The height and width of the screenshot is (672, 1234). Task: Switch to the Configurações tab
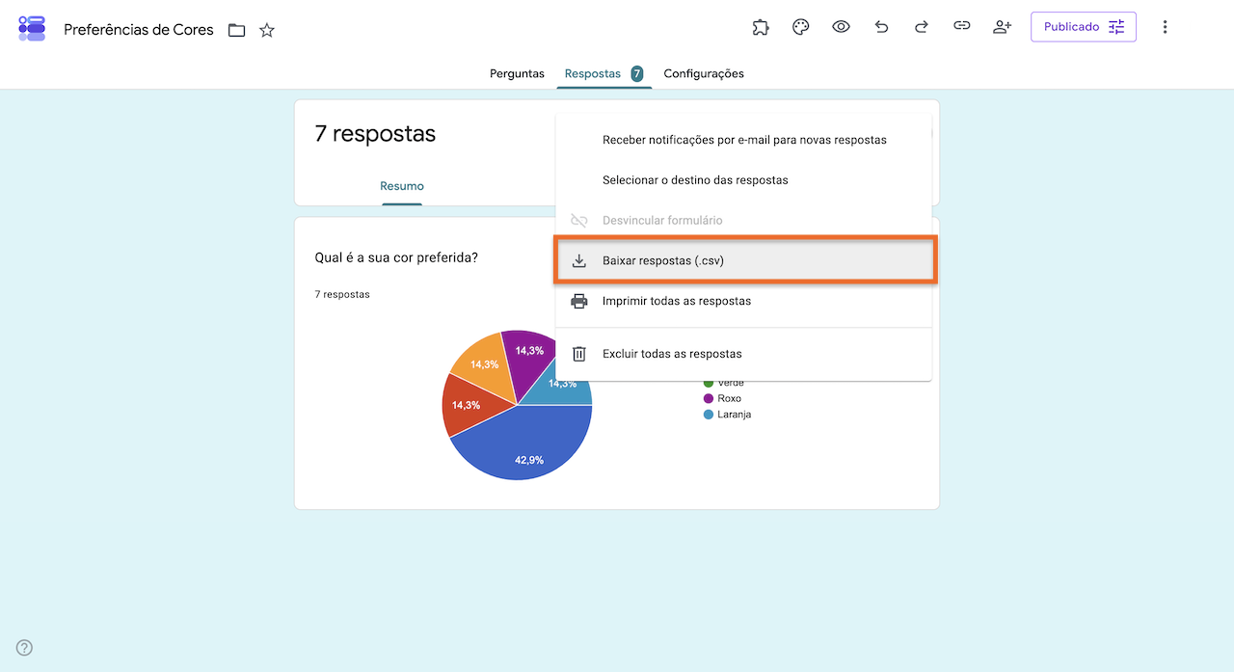[x=704, y=73]
